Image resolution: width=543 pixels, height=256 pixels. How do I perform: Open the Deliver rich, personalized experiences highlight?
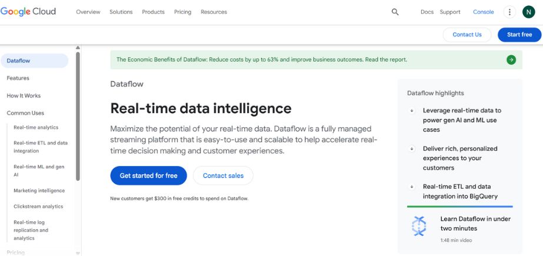click(460, 158)
